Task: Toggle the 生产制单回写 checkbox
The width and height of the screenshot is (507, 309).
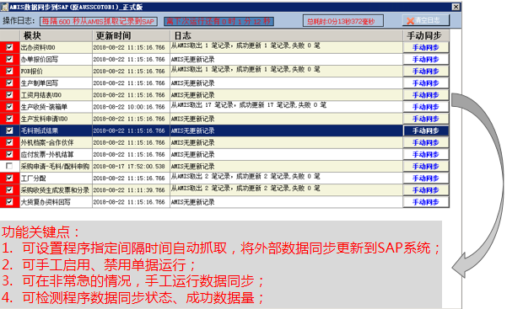Action: coord(9,83)
